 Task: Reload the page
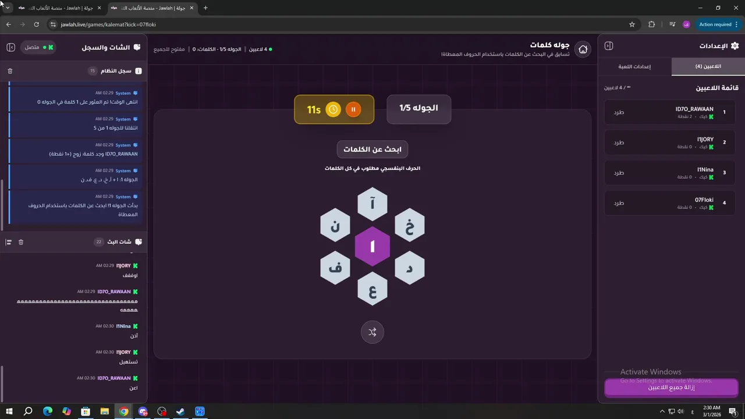point(37,24)
